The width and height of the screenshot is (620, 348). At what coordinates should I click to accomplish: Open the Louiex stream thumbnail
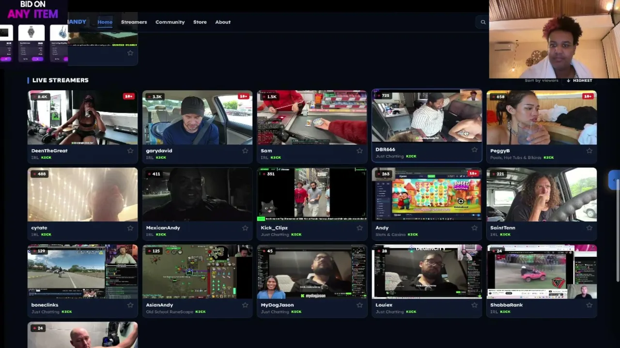427,272
